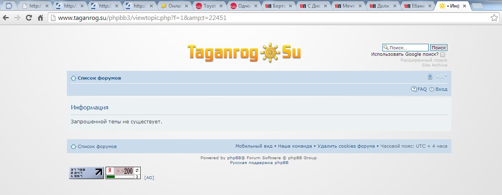Switch to the Мечт tab
The image size is (502, 195).
click(x=349, y=6)
